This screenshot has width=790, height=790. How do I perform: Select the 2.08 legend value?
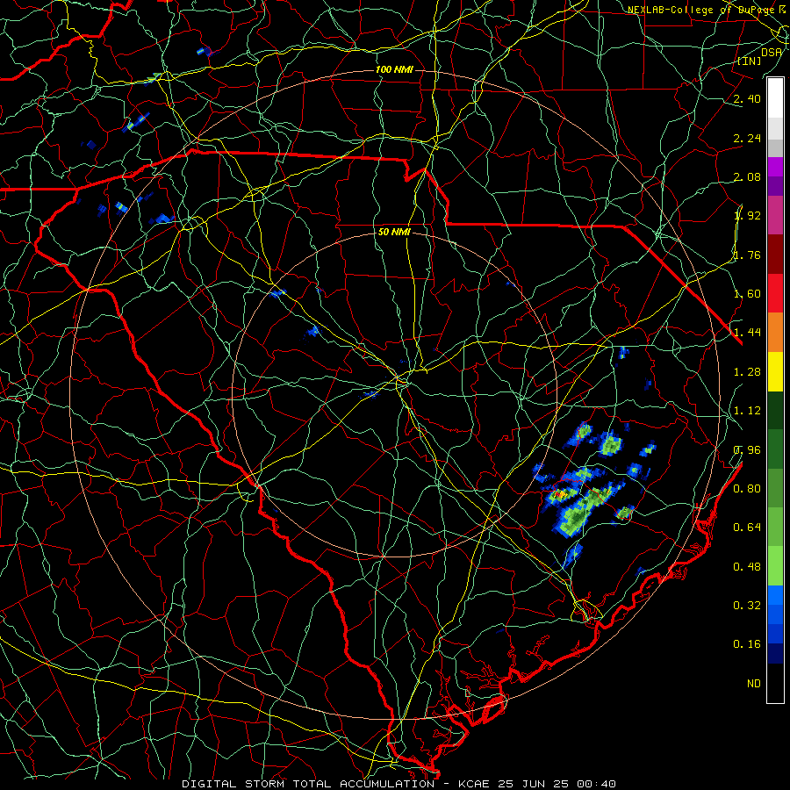tap(747, 176)
